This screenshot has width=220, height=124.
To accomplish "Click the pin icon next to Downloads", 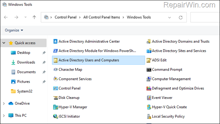I will [44, 62].
